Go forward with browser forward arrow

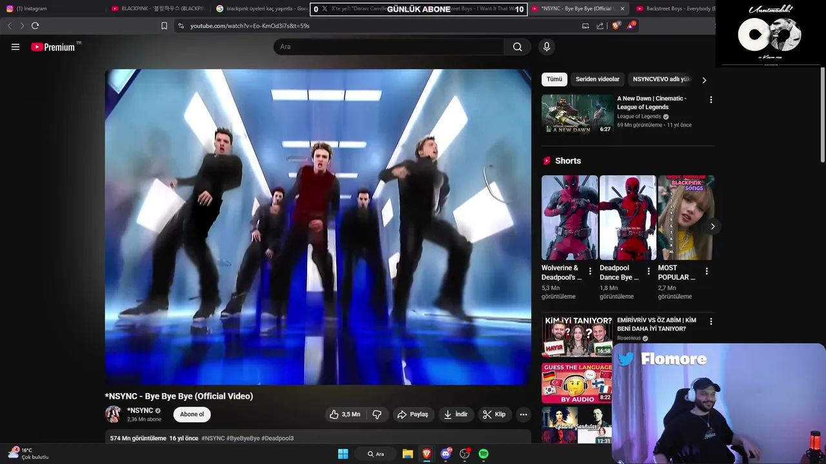pos(21,26)
